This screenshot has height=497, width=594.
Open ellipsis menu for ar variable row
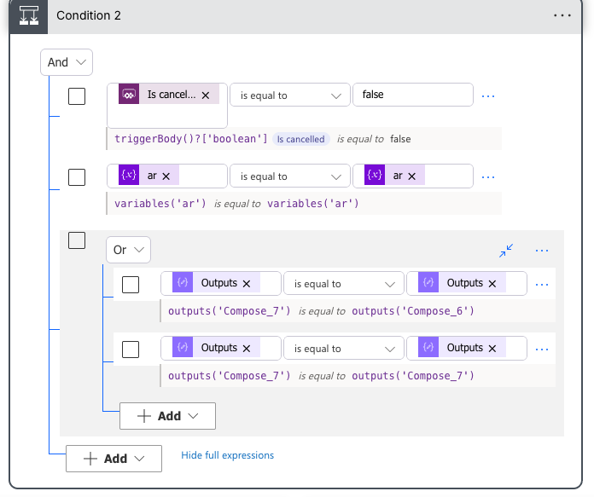[x=488, y=177]
